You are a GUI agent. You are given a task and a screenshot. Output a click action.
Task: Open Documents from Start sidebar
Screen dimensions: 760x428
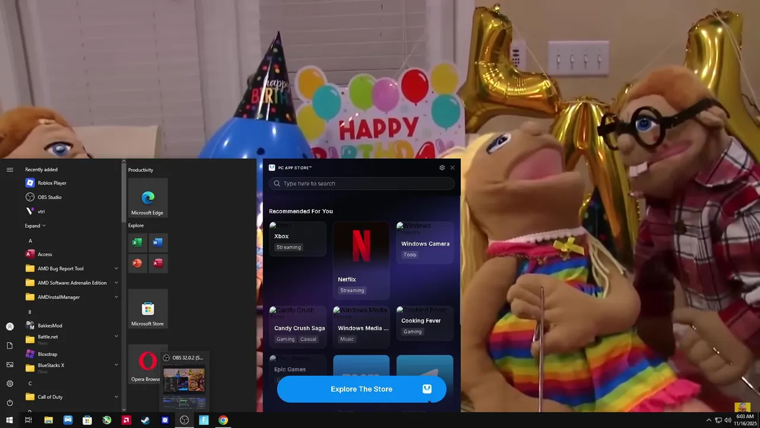tap(9, 345)
